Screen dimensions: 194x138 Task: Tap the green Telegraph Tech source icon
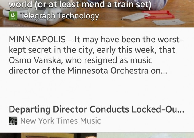(13, 16)
